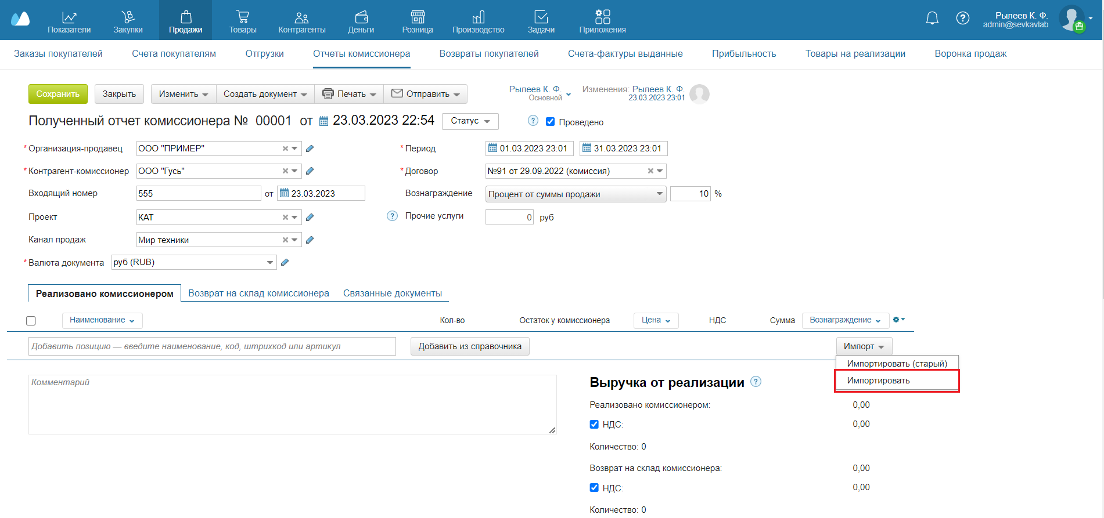Open the Вознаграждение type dropdown
Image resolution: width=1104 pixels, height=518 pixels.
pos(575,194)
